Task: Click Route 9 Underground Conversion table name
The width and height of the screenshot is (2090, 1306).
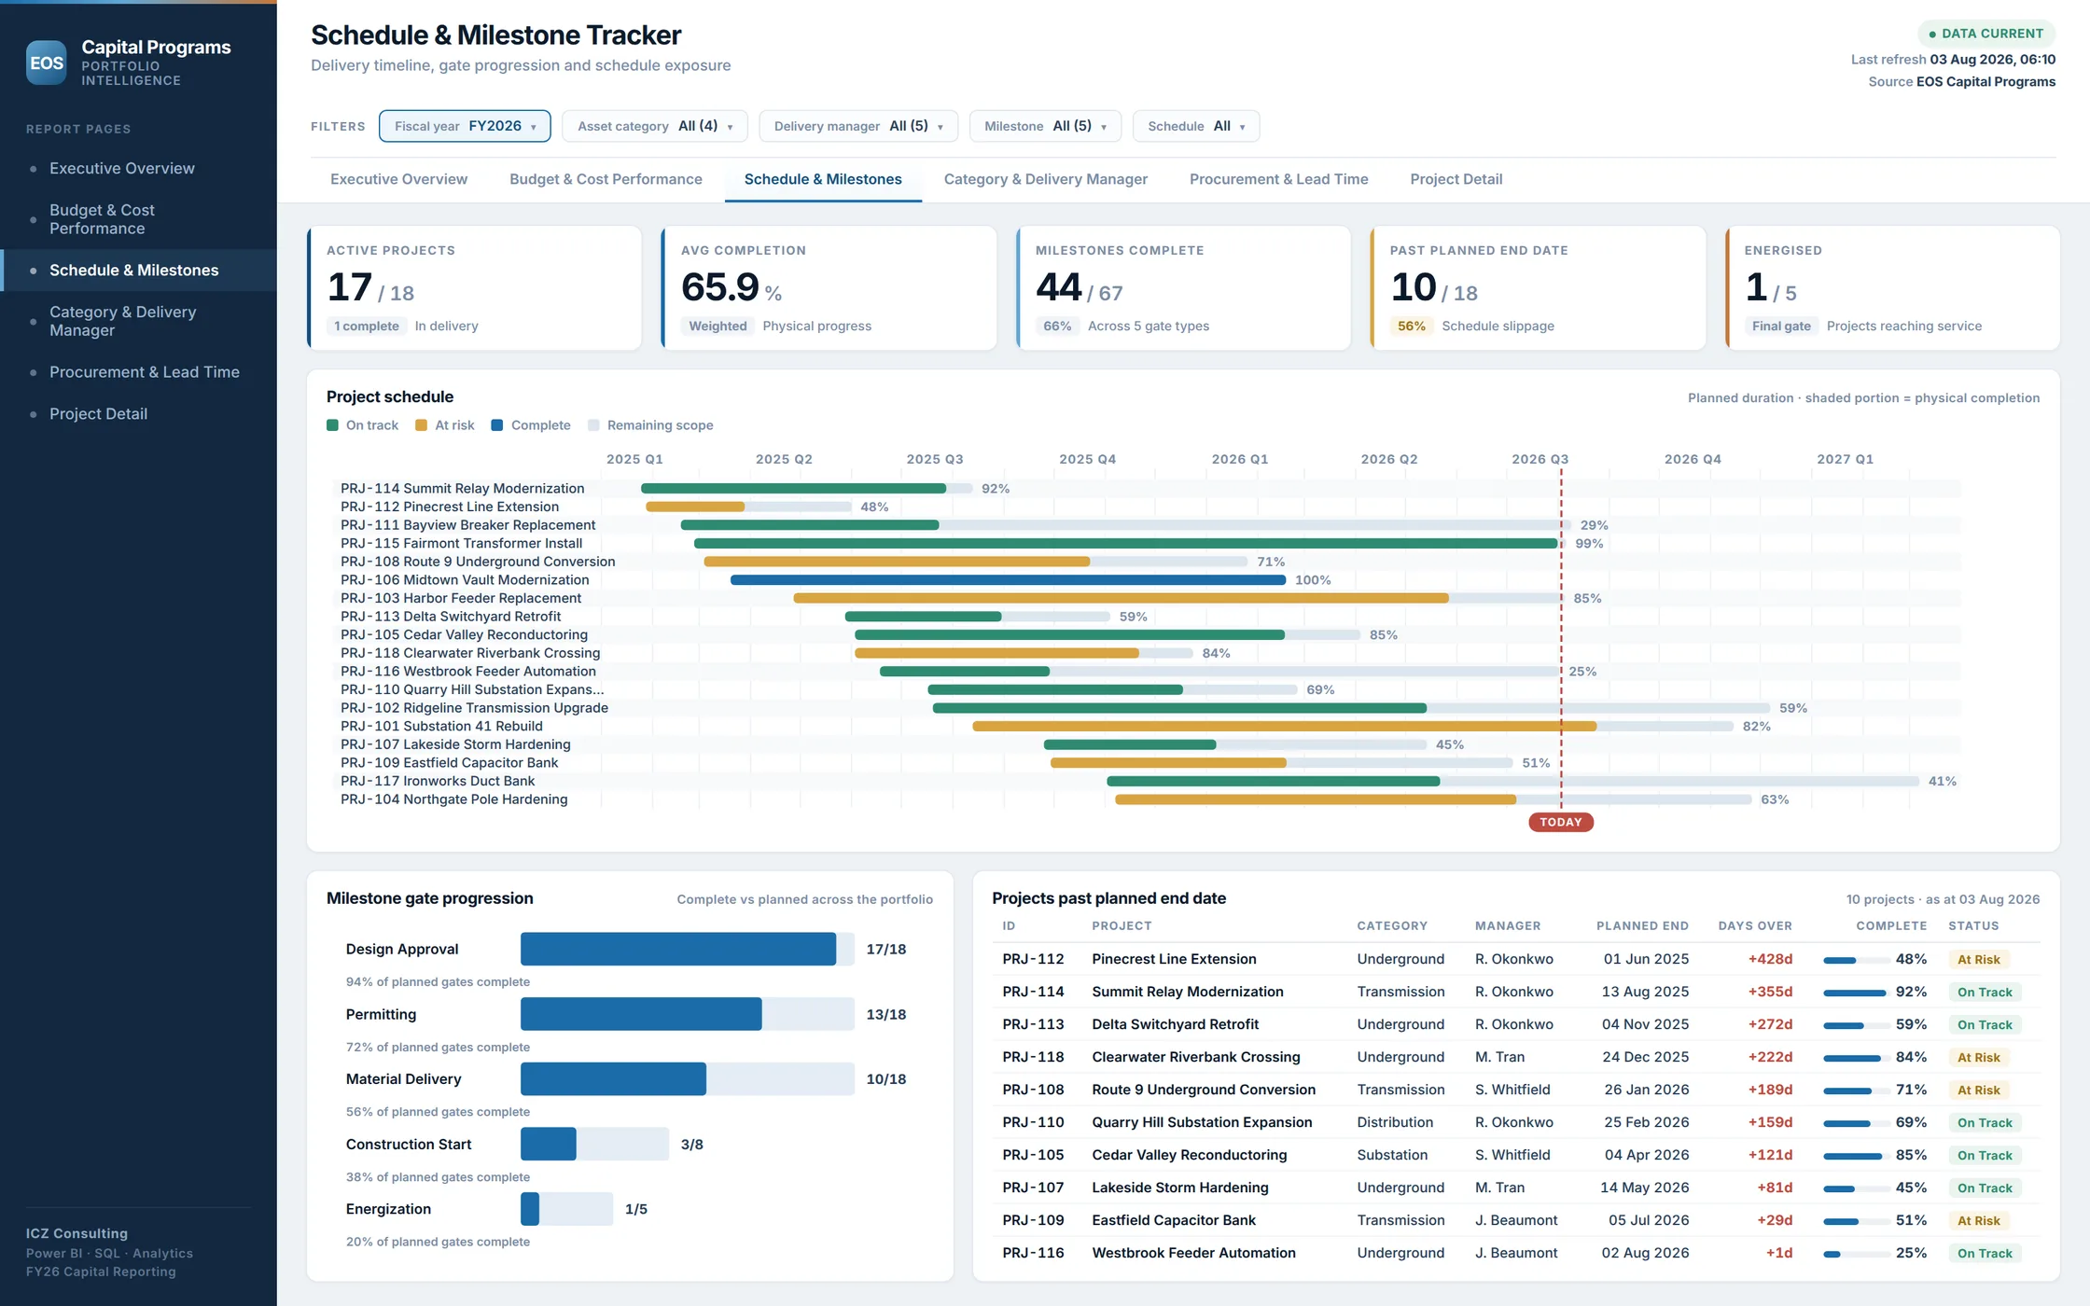Action: [1204, 1090]
